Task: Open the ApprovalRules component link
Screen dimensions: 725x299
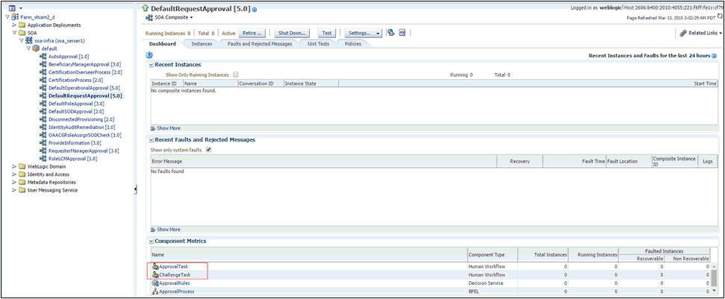Action: 175,283
